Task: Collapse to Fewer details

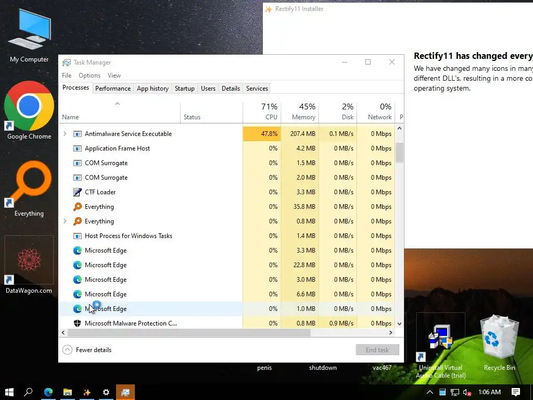Action: tap(87, 349)
